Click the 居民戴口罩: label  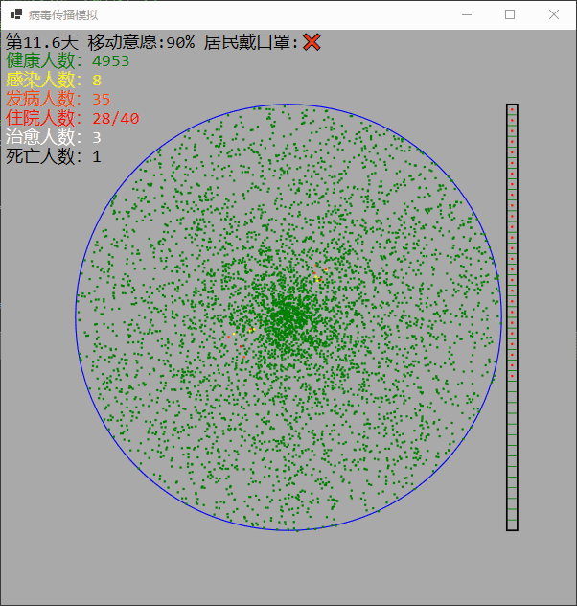point(251,42)
